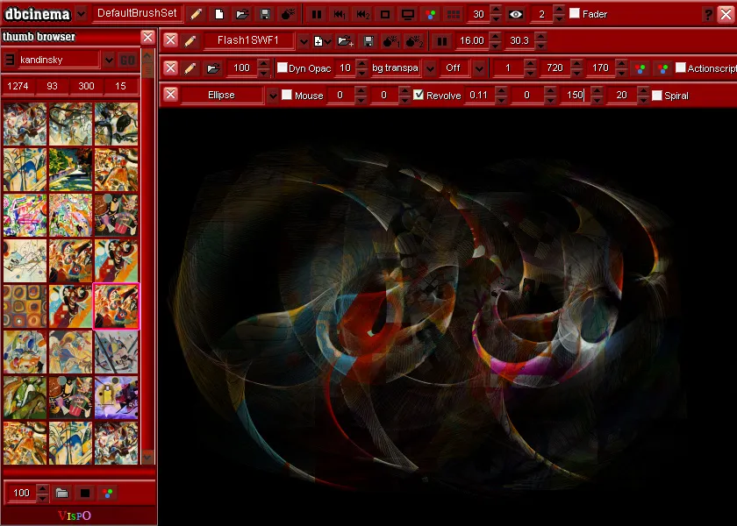Open the bg transparency dropdown
Image resolution: width=737 pixels, height=526 pixels.
pyautogui.click(x=430, y=68)
